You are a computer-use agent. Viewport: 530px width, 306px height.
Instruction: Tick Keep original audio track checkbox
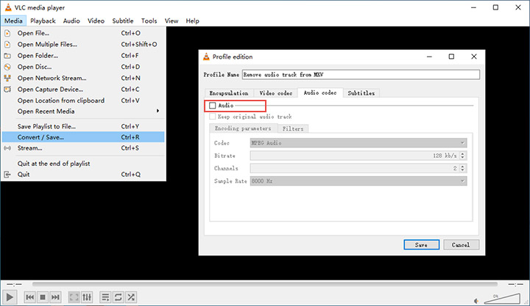click(x=212, y=117)
